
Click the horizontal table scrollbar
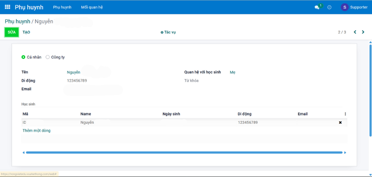pos(184,152)
